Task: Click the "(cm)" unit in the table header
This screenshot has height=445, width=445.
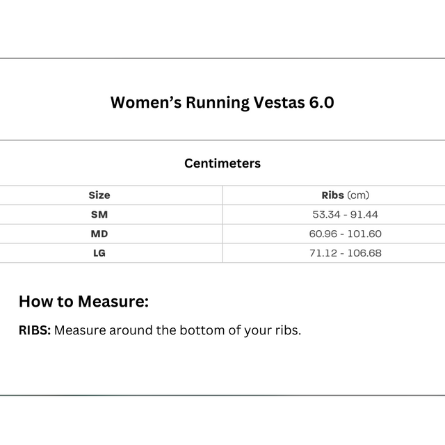Action: (x=358, y=195)
